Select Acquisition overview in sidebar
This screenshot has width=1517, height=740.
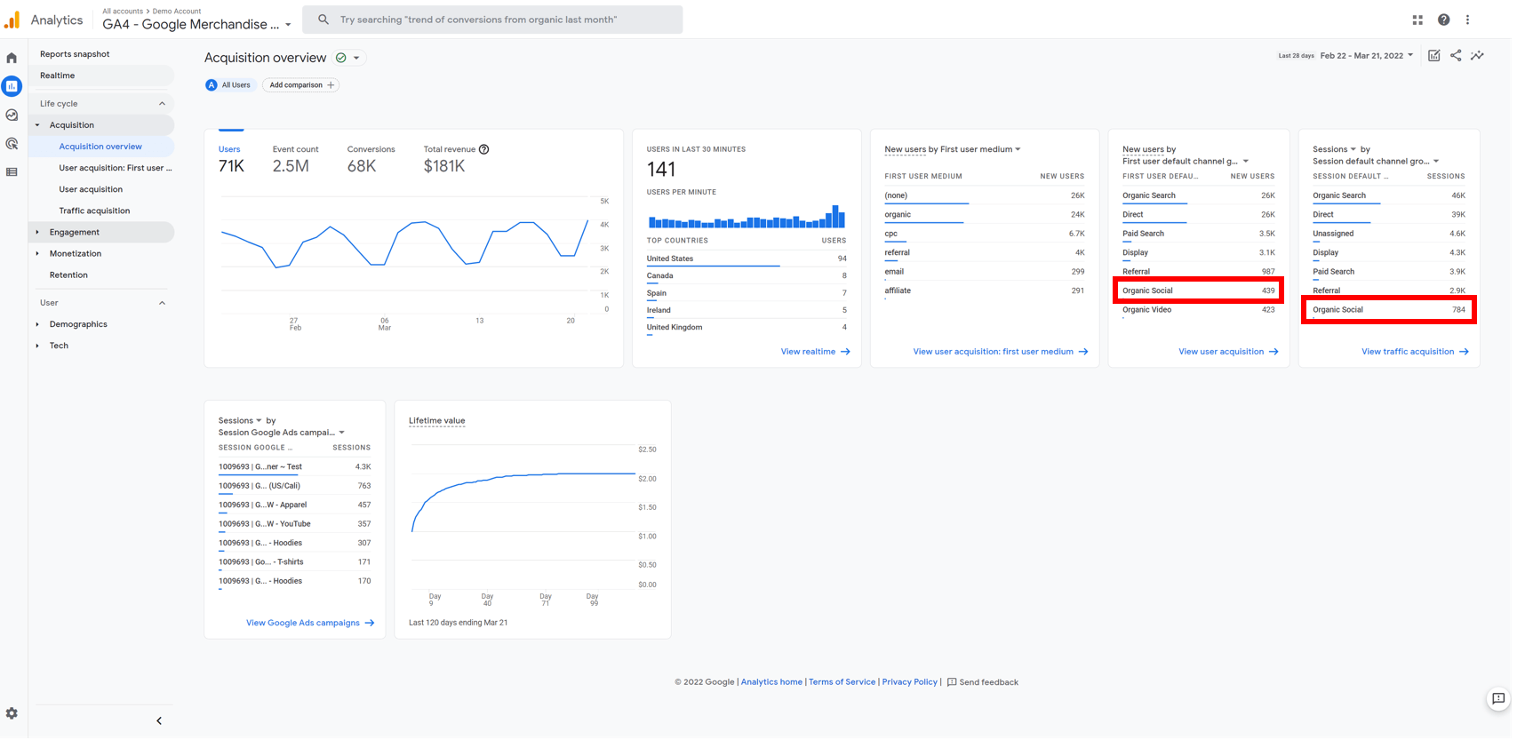pos(101,147)
